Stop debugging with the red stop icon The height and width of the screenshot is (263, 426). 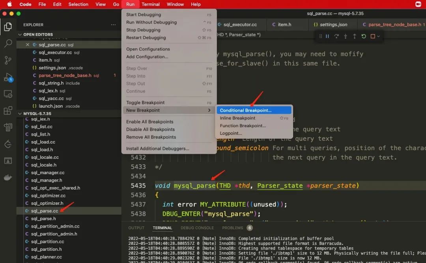point(372,36)
